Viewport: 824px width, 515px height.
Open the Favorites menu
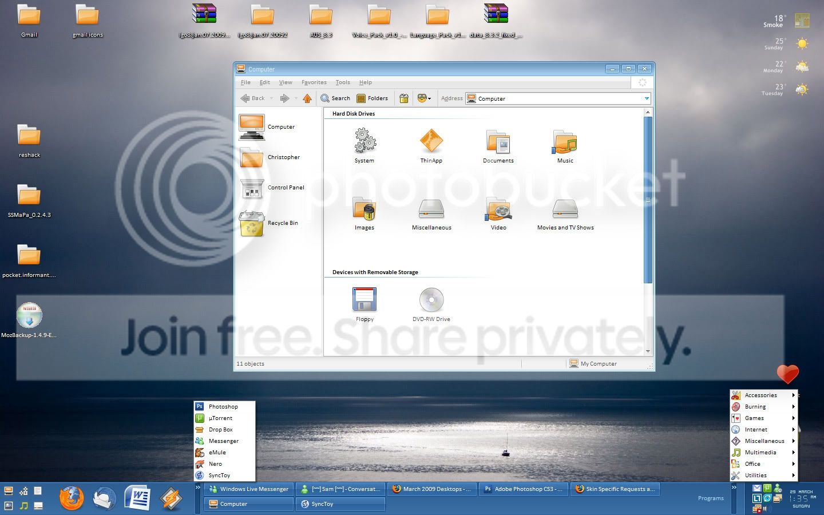tap(314, 82)
